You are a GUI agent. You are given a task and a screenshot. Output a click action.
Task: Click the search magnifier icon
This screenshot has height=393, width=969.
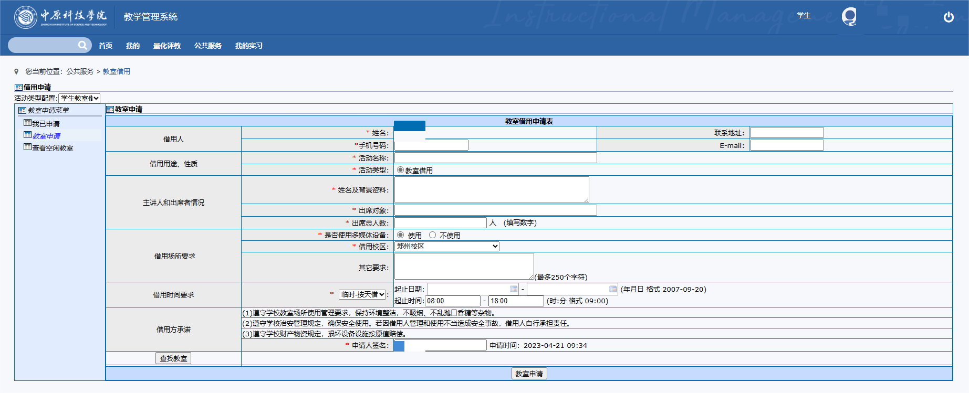[x=82, y=45]
